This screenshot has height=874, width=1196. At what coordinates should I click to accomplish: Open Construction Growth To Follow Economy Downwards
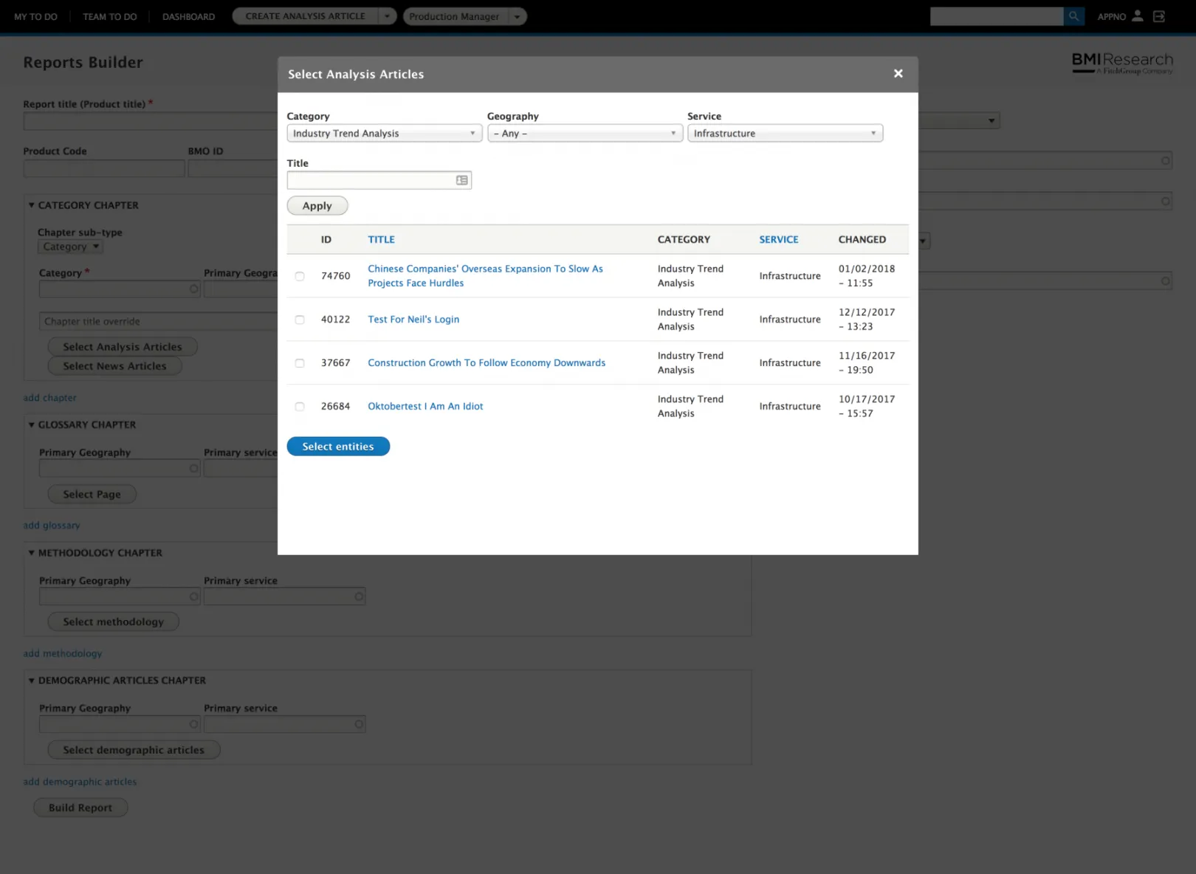(487, 363)
